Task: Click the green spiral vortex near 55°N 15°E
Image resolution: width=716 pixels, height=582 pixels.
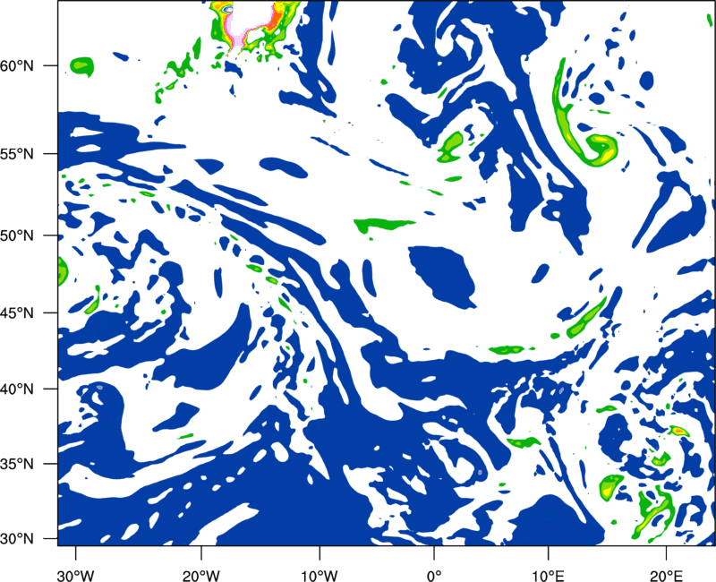Action: point(600,149)
